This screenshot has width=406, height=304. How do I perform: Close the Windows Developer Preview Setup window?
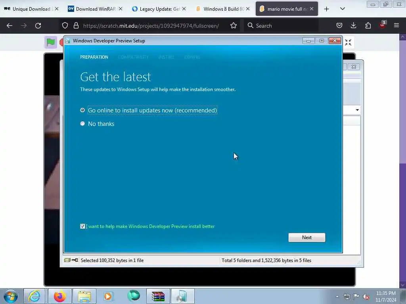tap(335, 41)
